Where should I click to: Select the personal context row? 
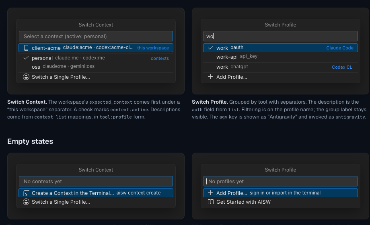pos(96,58)
